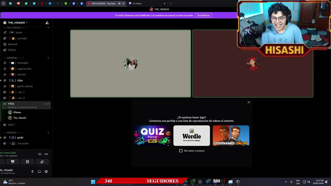Mute the YouTube tab audio icon
The image size is (331, 186).
tap(119, 4)
